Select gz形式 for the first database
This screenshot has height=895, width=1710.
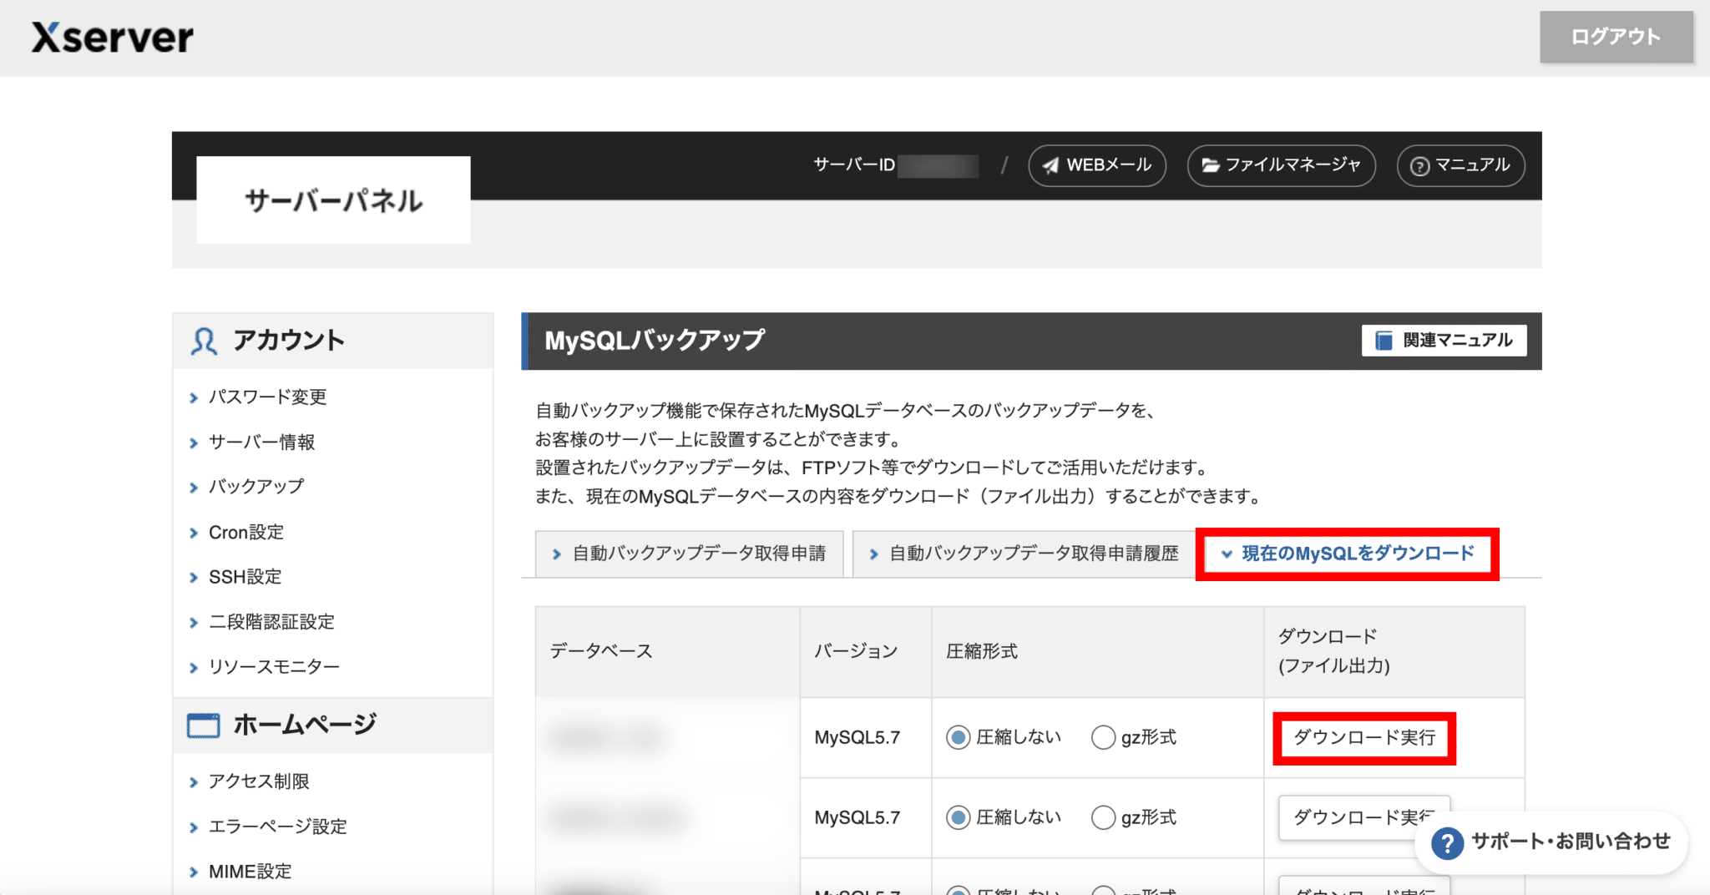pyautogui.click(x=1104, y=737)
